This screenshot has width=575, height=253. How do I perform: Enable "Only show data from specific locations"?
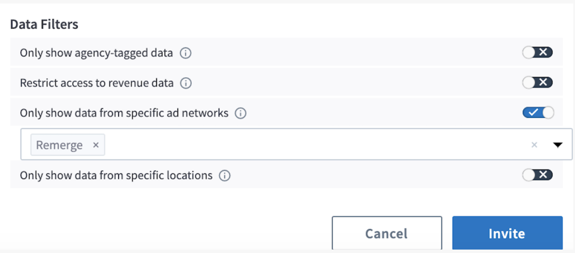point(537,175)
